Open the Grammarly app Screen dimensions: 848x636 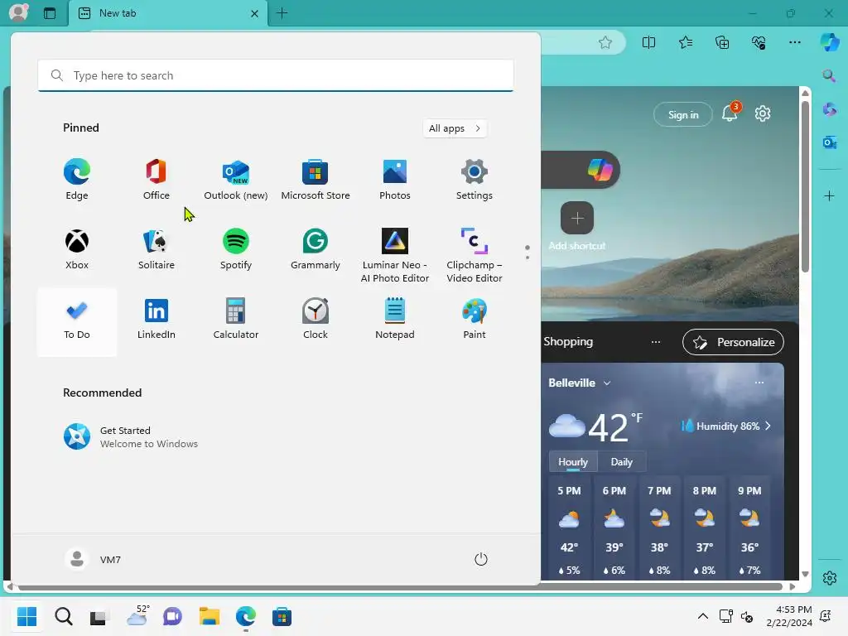coord(316,248)
